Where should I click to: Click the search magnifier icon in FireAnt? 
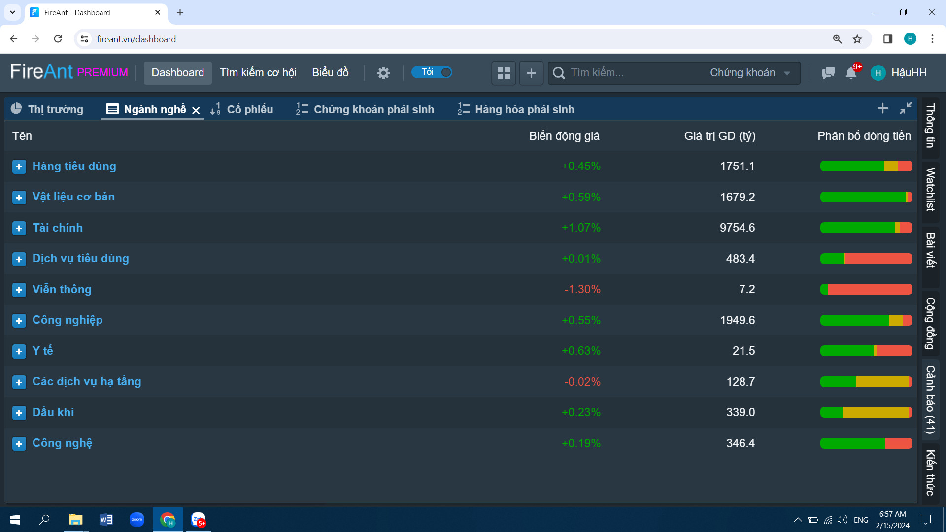pyautogui.click(x=559, y=73)
